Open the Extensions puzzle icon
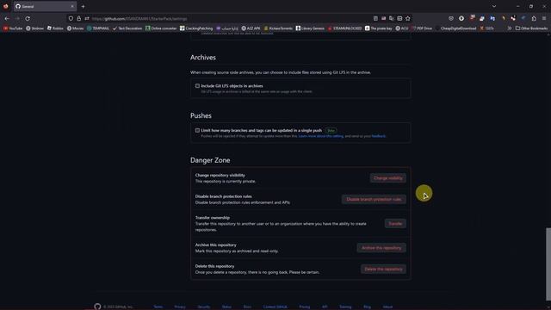 [x=534, y=18]
